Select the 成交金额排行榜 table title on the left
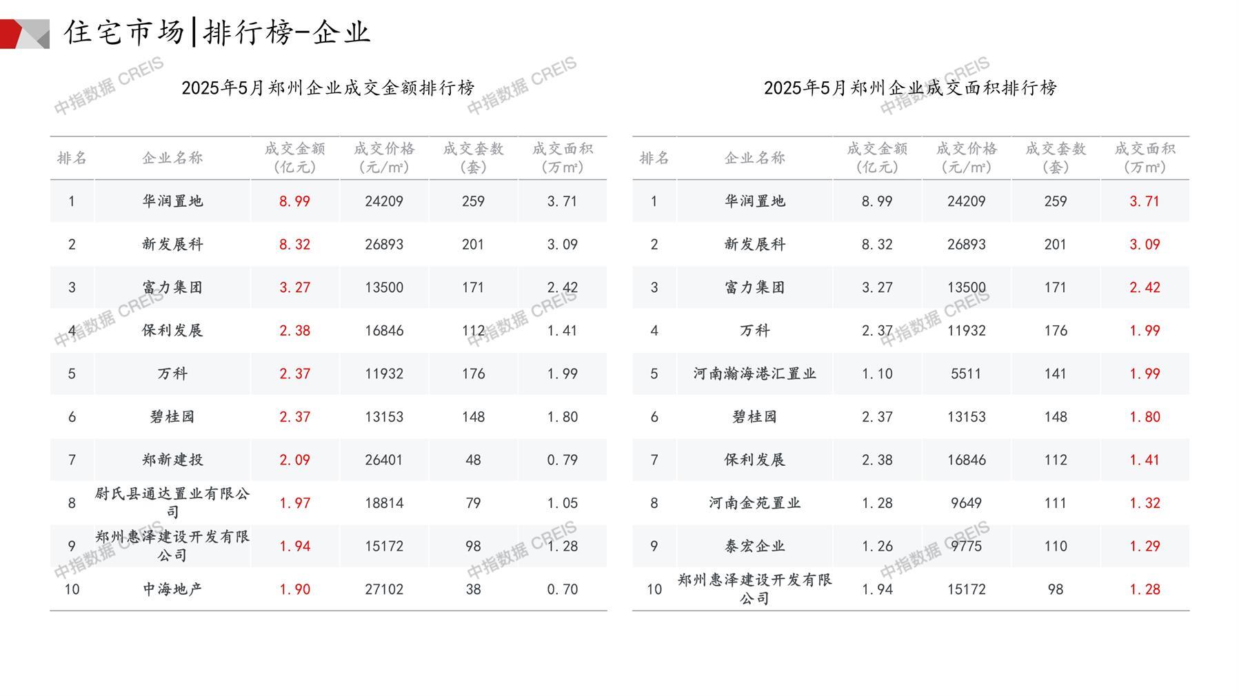Image resolution: width=1239 pixels, height=696 pixels. coord(328,88)
